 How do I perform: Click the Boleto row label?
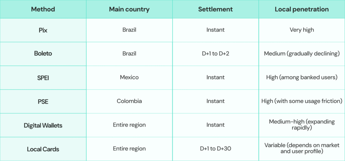(x=43, y=54)
